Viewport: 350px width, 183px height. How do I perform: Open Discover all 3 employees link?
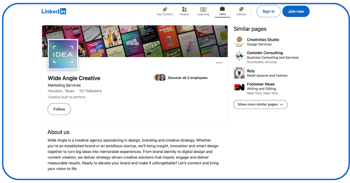click(x=188, y=78)
